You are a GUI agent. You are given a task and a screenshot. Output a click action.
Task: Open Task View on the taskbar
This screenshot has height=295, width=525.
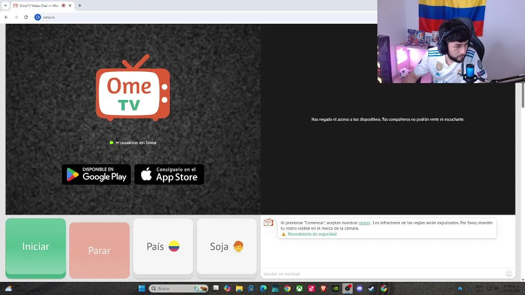[216, 288]
